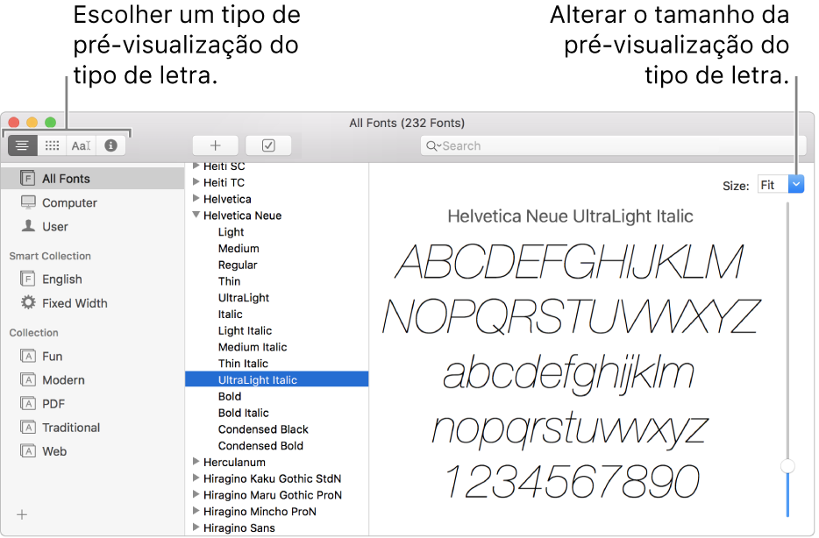Screen dimensions: 819x538
Task: Add a font with the plus toolbar button
Action: (x=216, y=145)
